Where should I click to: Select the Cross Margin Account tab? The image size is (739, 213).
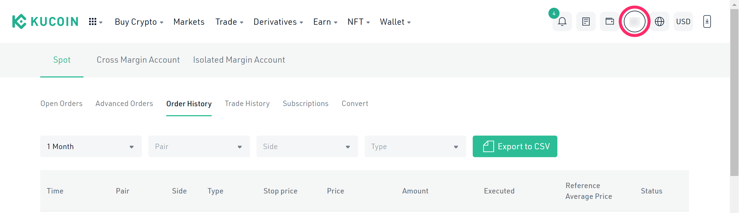(x=138, y=60)
